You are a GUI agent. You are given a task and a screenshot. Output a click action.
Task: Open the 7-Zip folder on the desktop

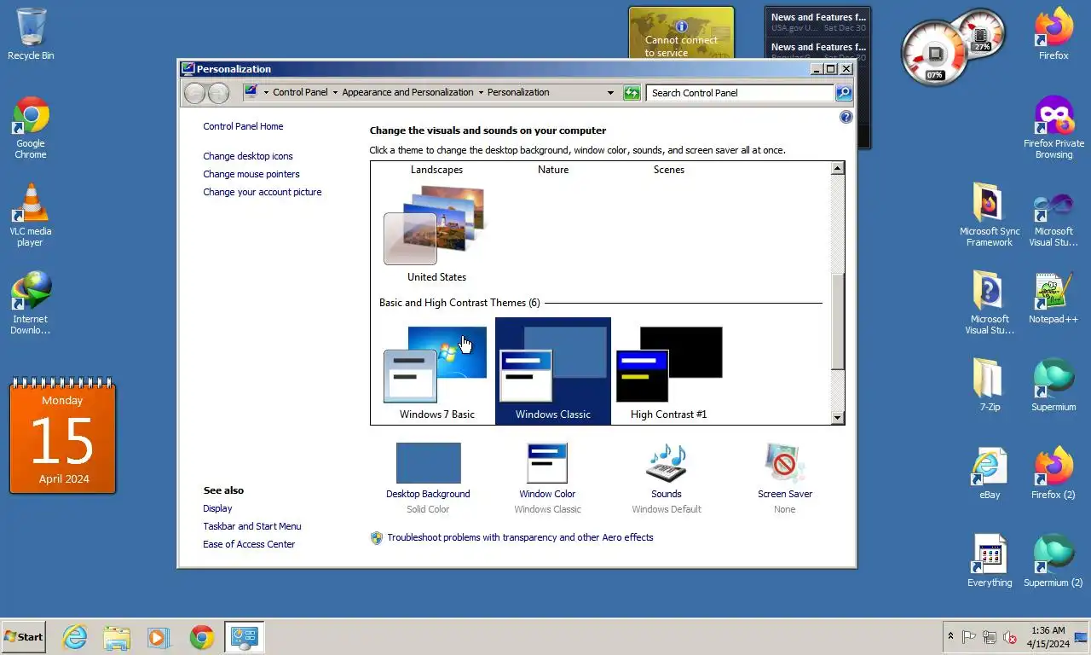coord(989,385)
